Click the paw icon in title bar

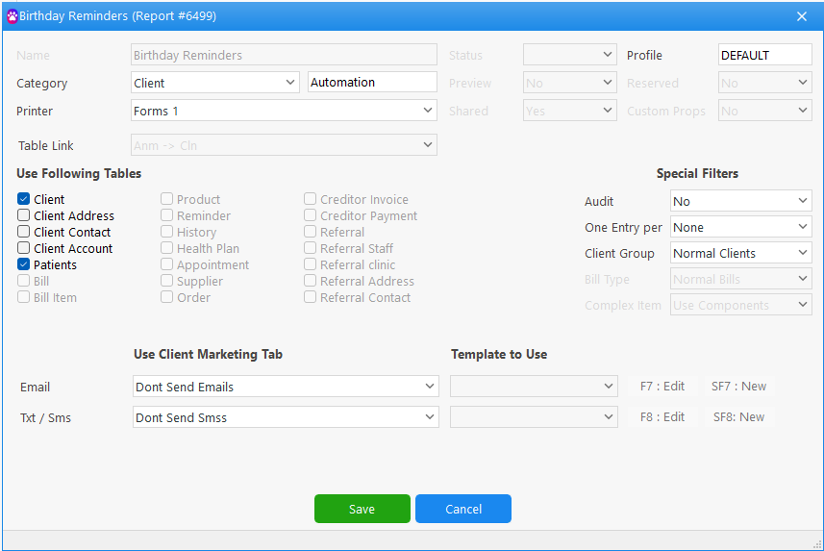pyautogui.click(x=12, y=16)
